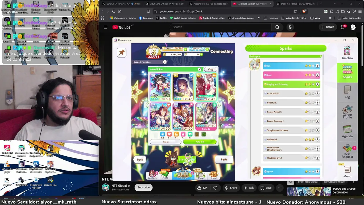
Task: Show info for the Speed spark
Action: (x=317, y=171)
